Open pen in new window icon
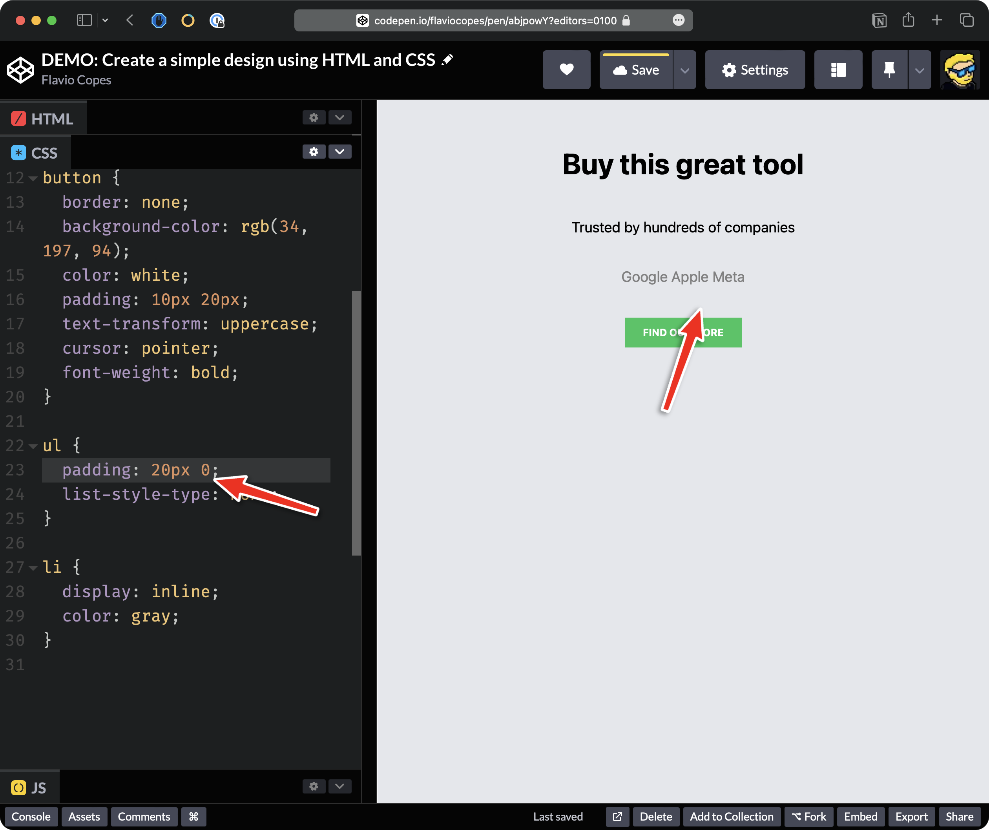This screenshot has width=989, height=830. tap(617, 816)
